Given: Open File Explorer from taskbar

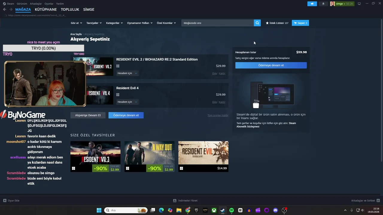Looking at the screenshot, I should 179,210.
